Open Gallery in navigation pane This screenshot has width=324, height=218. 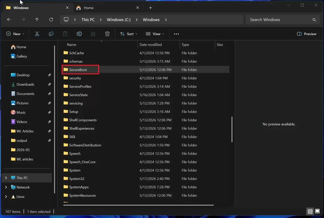point(19,56)
